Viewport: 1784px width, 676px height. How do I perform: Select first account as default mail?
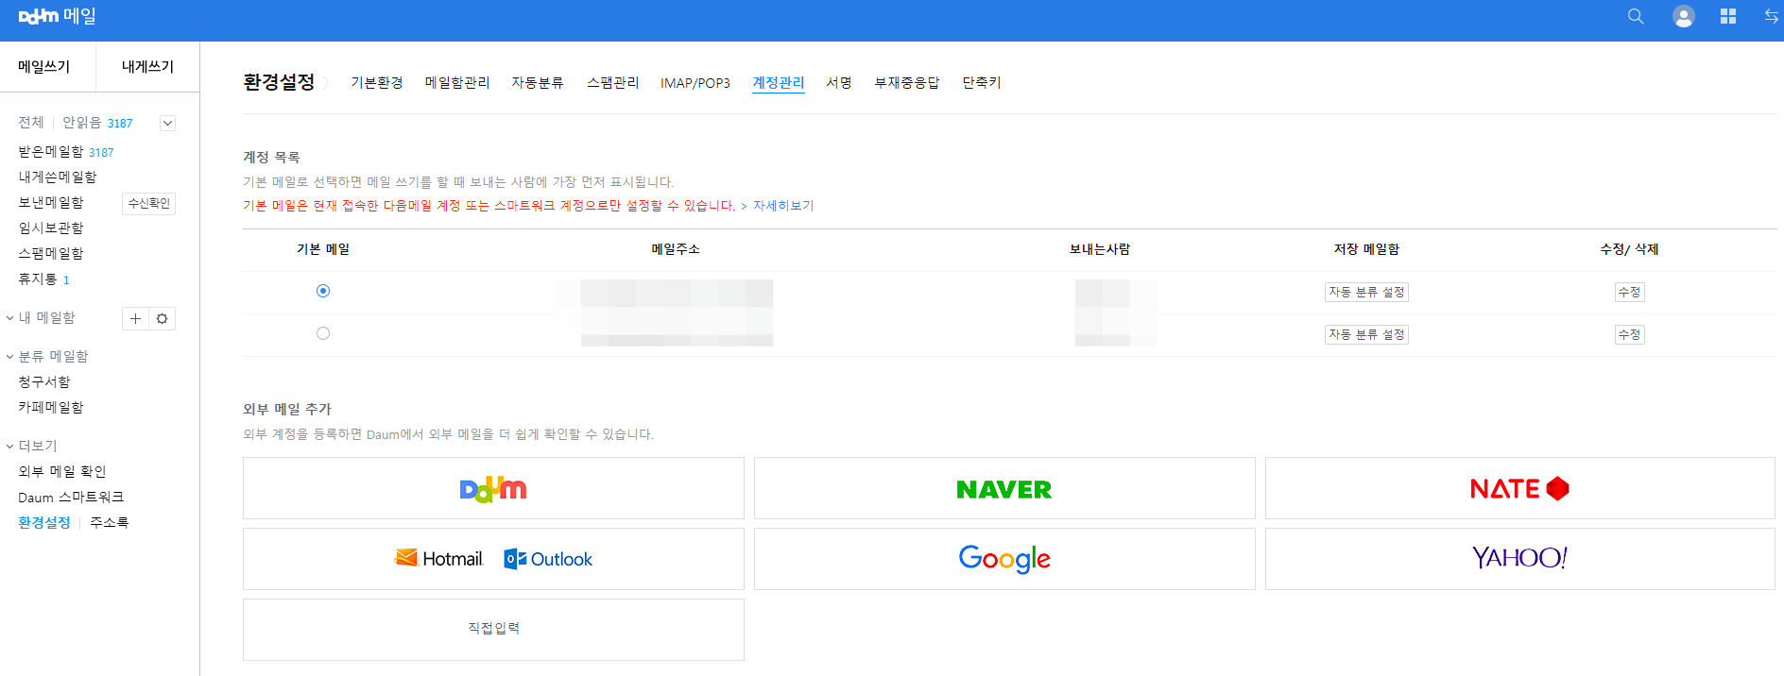click(x=323, y=291)
